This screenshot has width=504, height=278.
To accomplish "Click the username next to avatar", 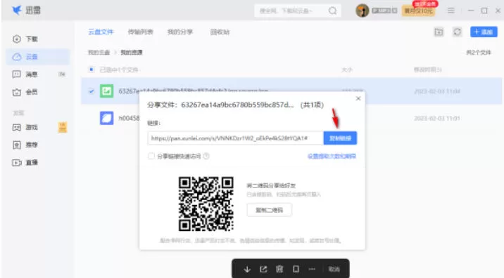I will [384, 11].
